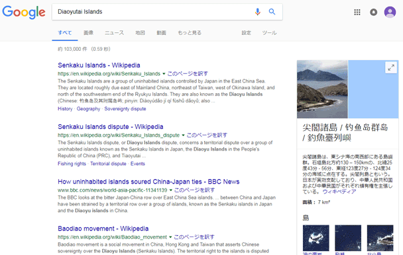This screenshot has height=255, width=403.
Task: Expand the island photo with arrows icon
Action: 391,67
